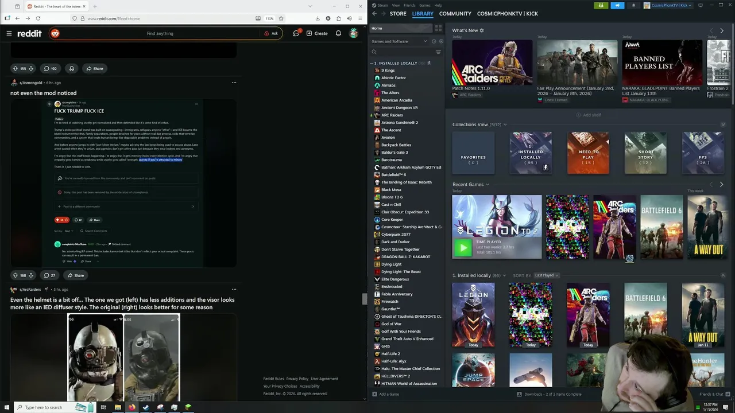Open comments on post with 192 comments
This screenshot has width=735, height=413.
pos(51,68)
